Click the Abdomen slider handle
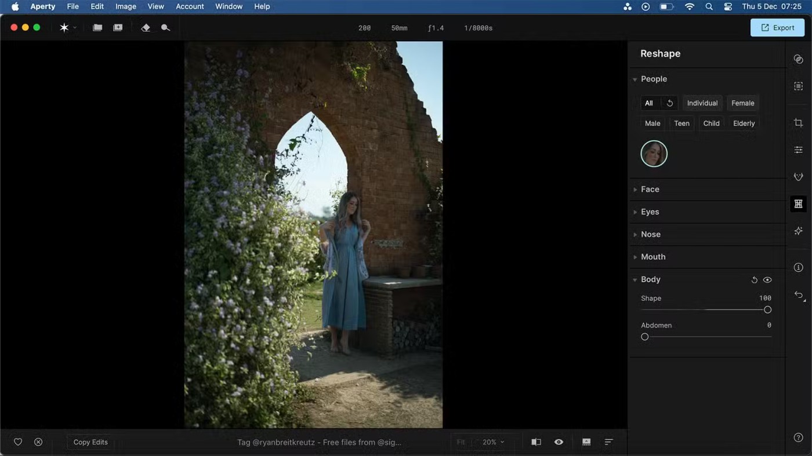 (644, 337)
